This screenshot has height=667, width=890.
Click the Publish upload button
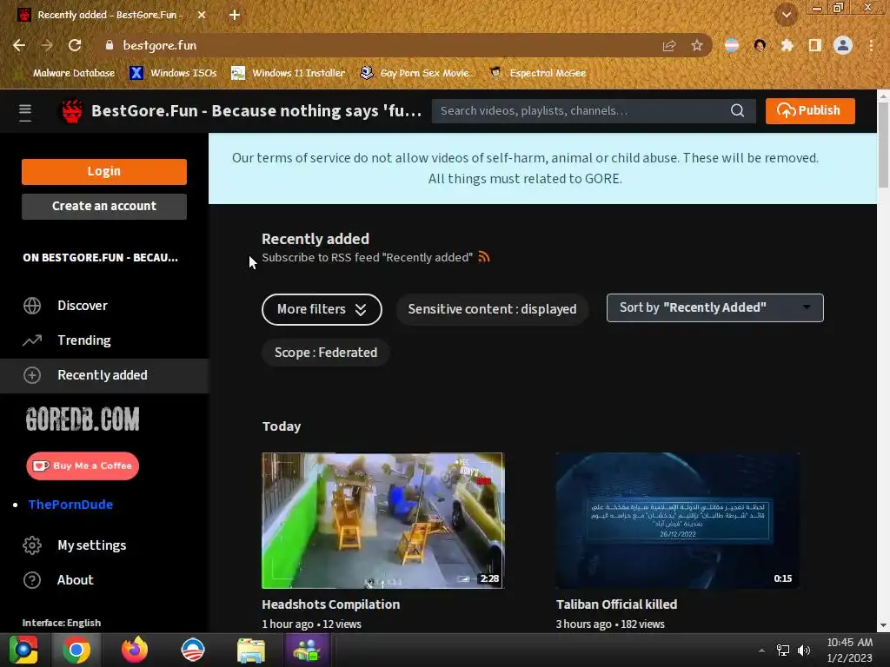(x=810, y=110)
